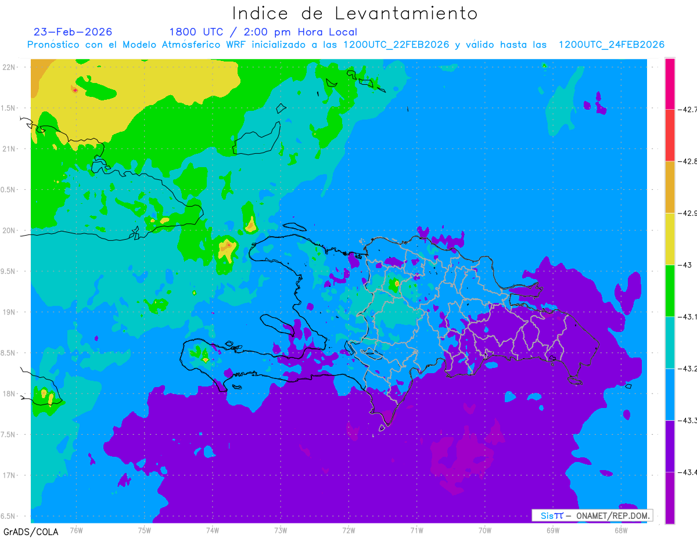Viewport: 697px width, 538px height.
Task: Select the blue legend swatch below -43.2
Action: [670, 394]
